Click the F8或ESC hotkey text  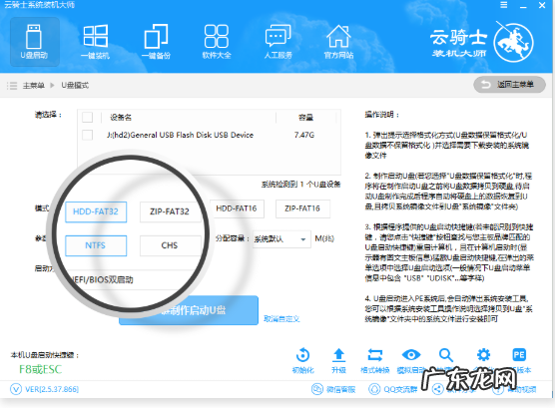40,369
